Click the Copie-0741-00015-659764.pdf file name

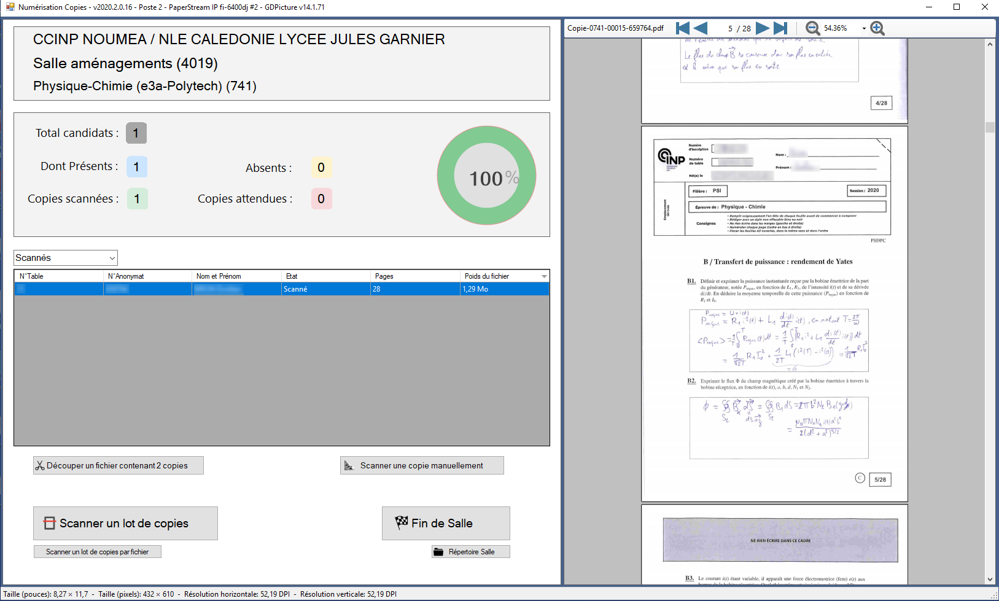(x=615, y=28)
